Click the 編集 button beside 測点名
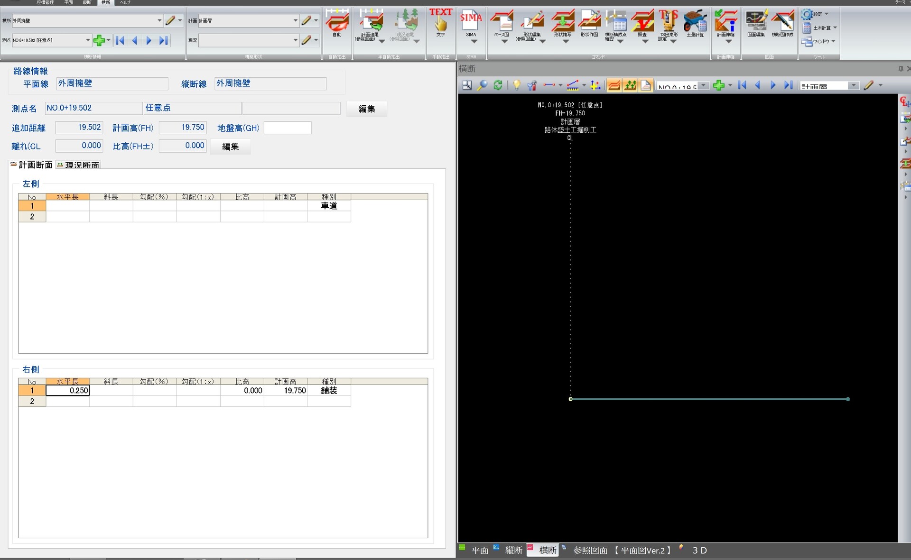 [367, 109]
